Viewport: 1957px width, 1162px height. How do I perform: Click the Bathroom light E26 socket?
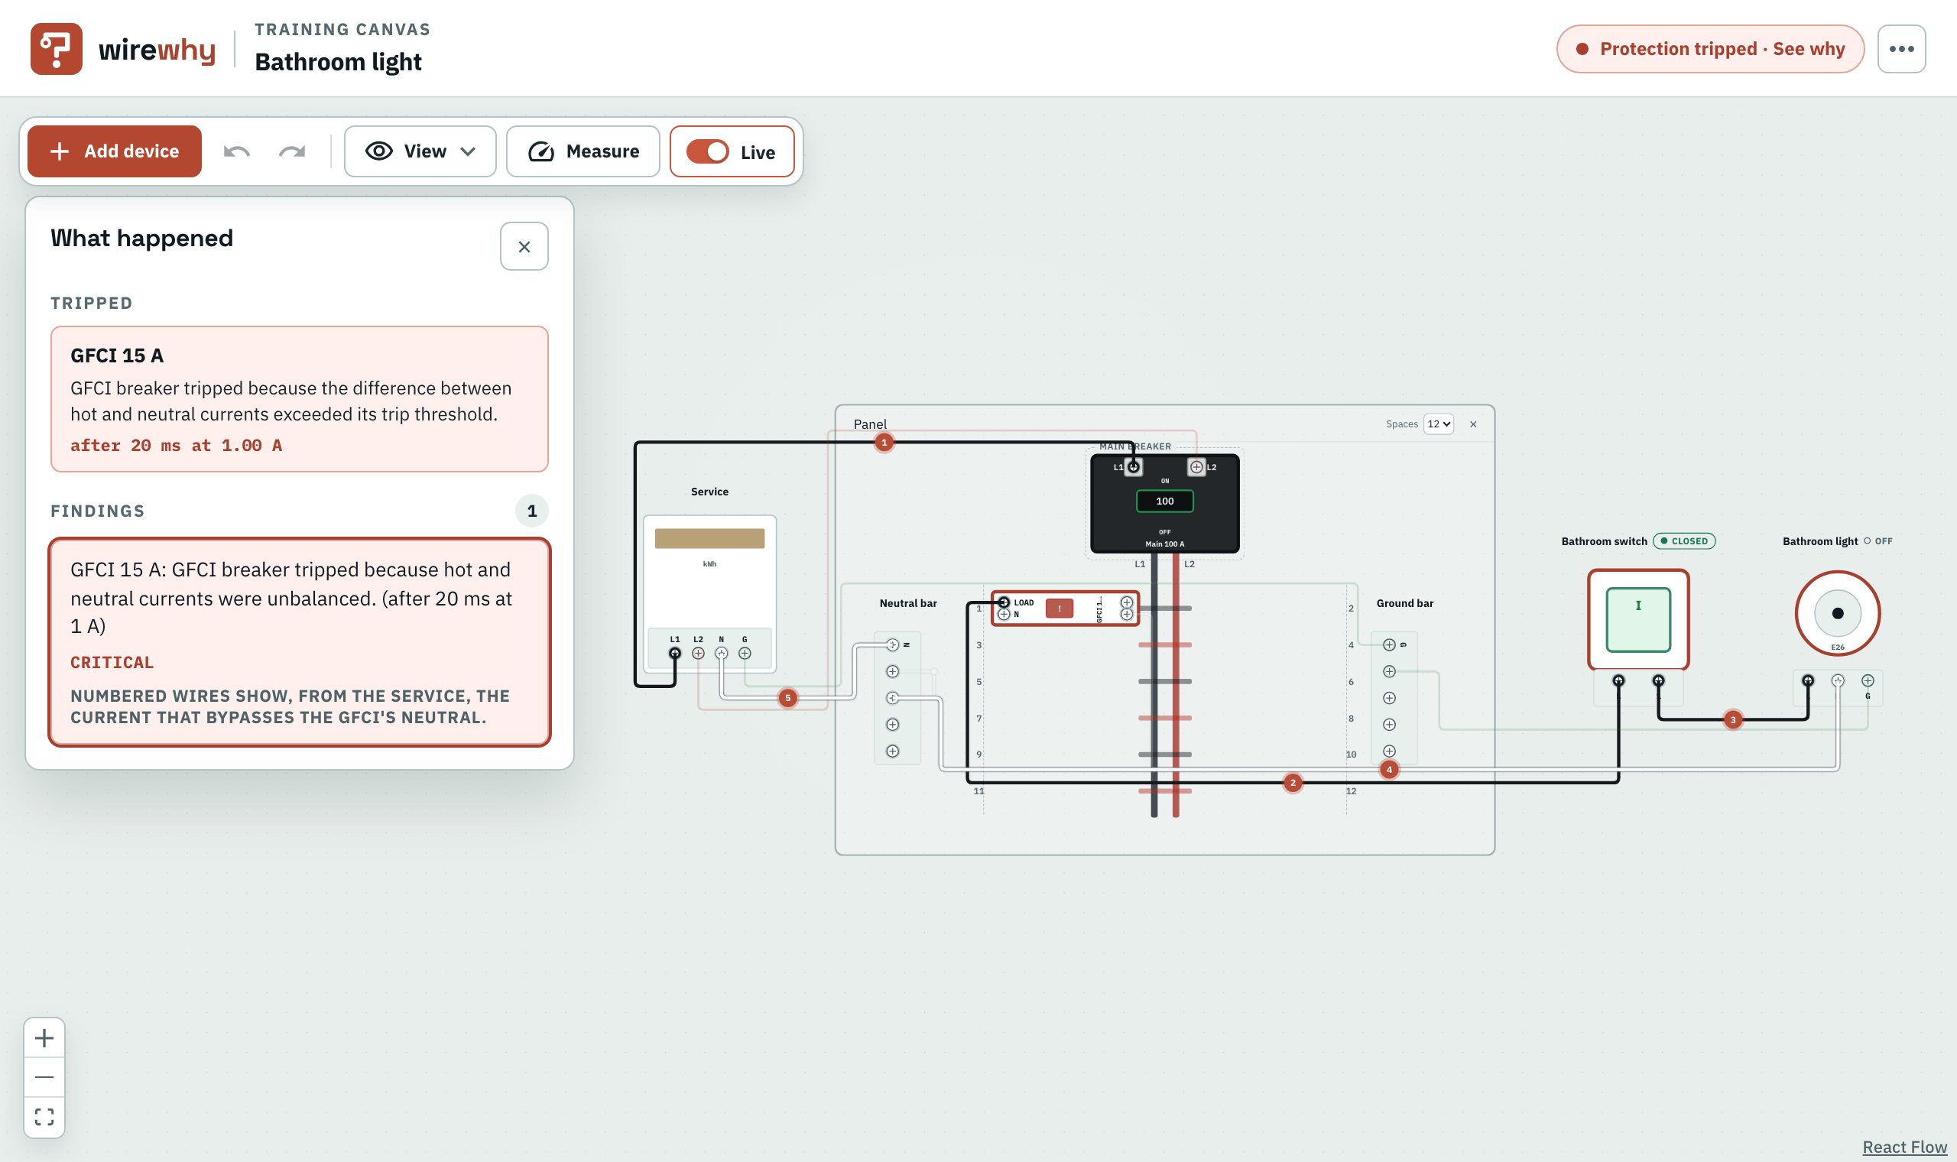tap(1837, 613)
